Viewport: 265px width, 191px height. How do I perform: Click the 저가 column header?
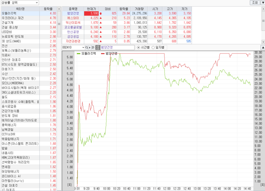pos(184,9)
